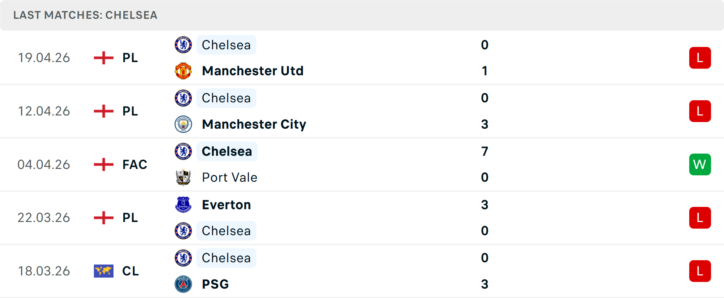Click the L badge on the PSG match row

click(700, 271)
